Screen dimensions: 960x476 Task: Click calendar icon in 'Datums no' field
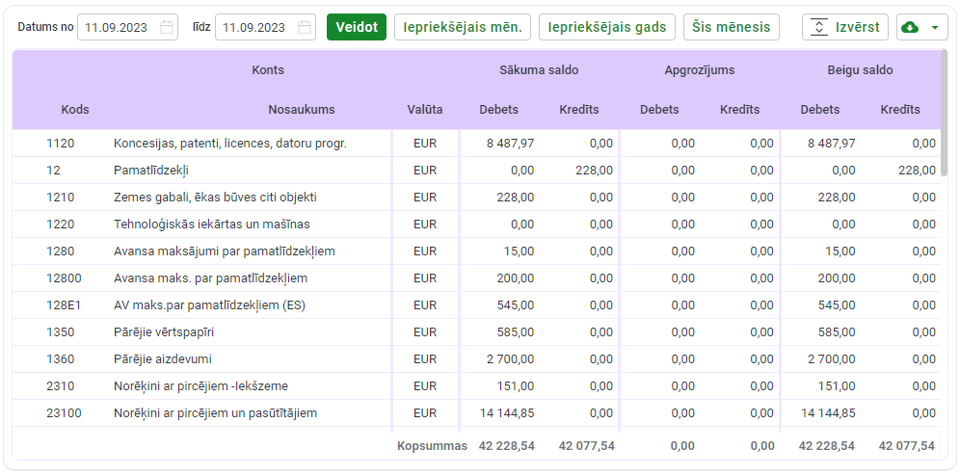point(167,28)
